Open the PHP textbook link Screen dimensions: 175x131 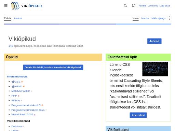click(x=14, y=96)
